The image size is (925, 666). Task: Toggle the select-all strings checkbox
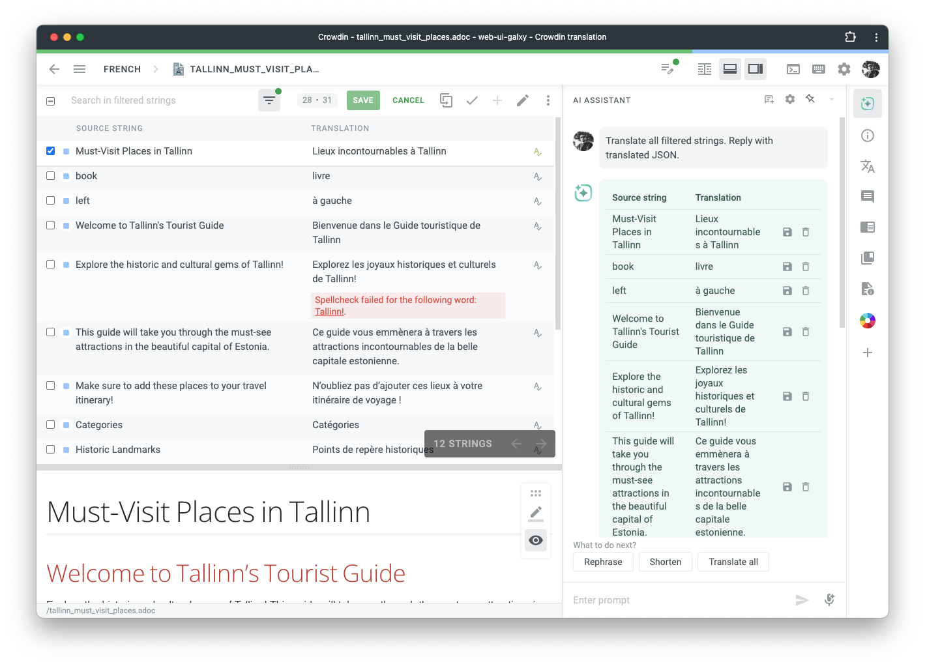click(x=51, y=101)
